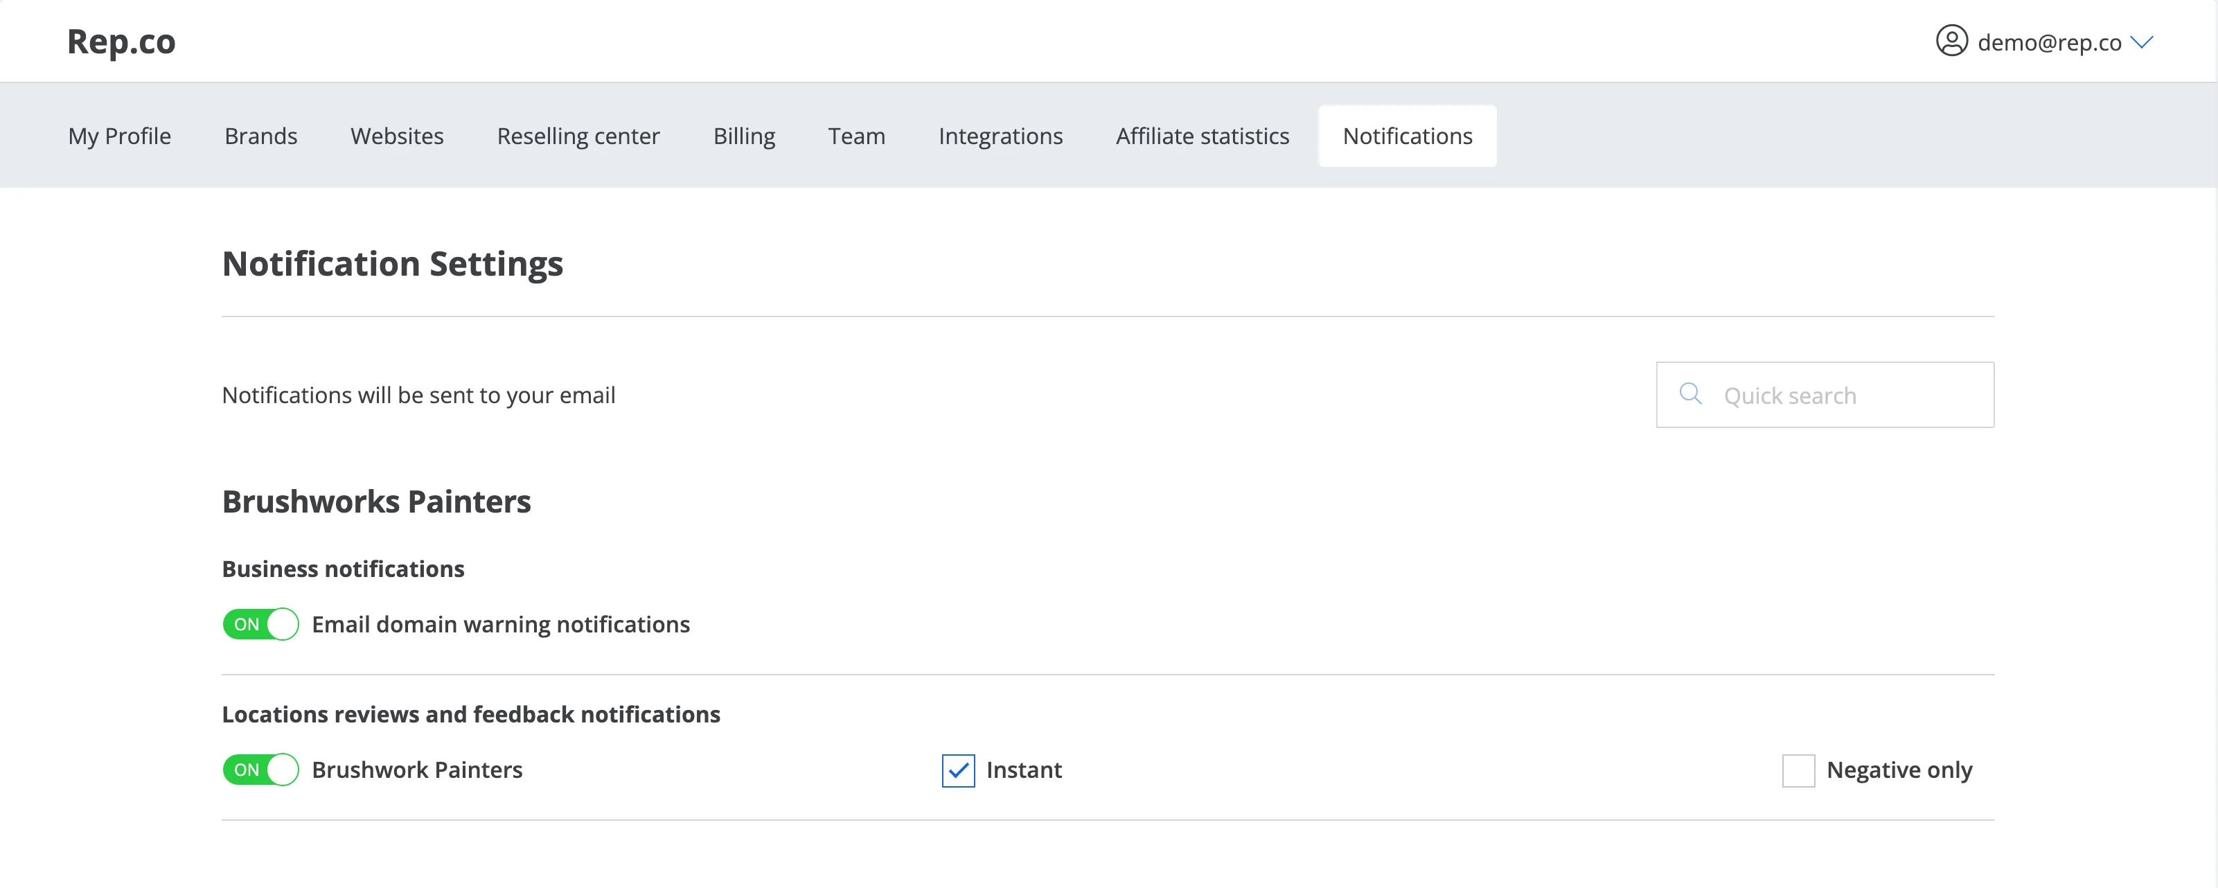This screenshot has width=2218, height=888.
Task: Open the demo@rep.co account menu
Action: (x=2044, y=42)
